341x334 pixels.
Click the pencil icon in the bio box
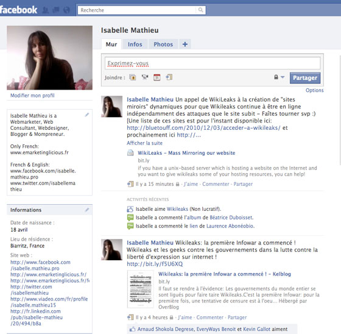86,115
